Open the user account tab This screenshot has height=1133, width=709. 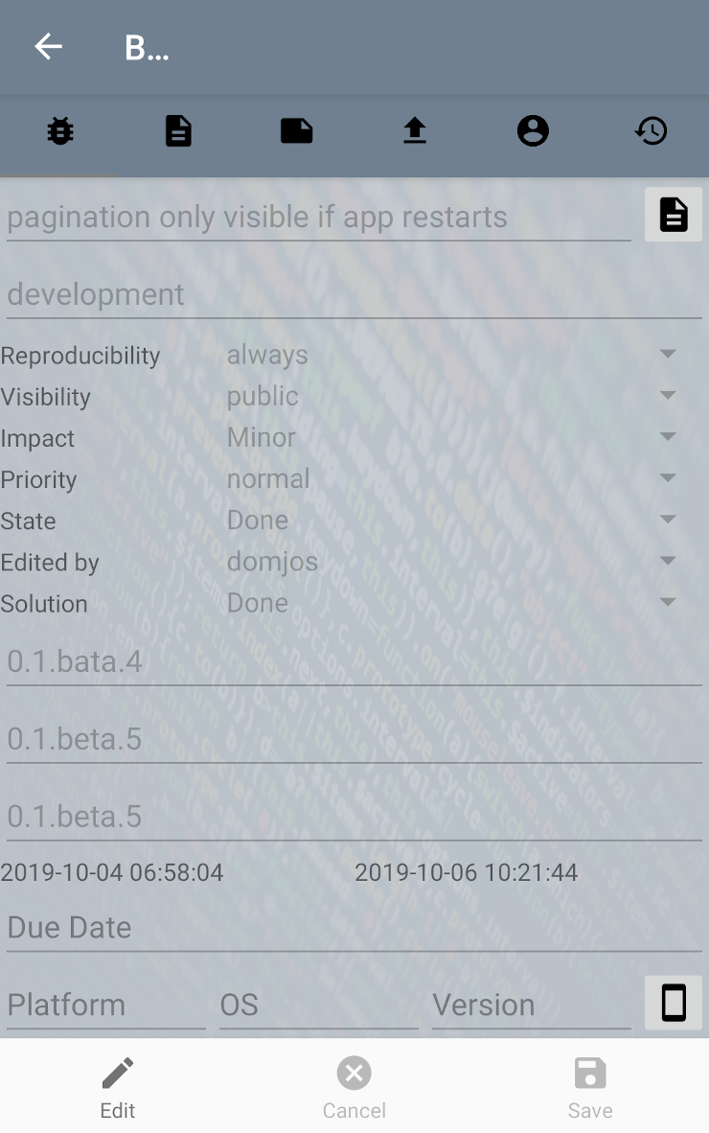point(533,130)
